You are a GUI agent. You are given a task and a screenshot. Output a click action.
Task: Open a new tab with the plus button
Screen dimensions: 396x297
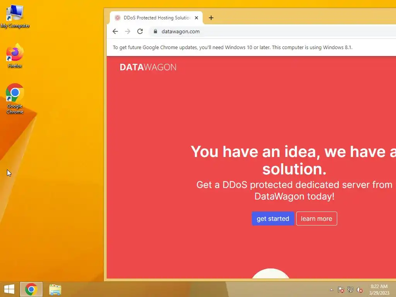click(x=211, y=18)
